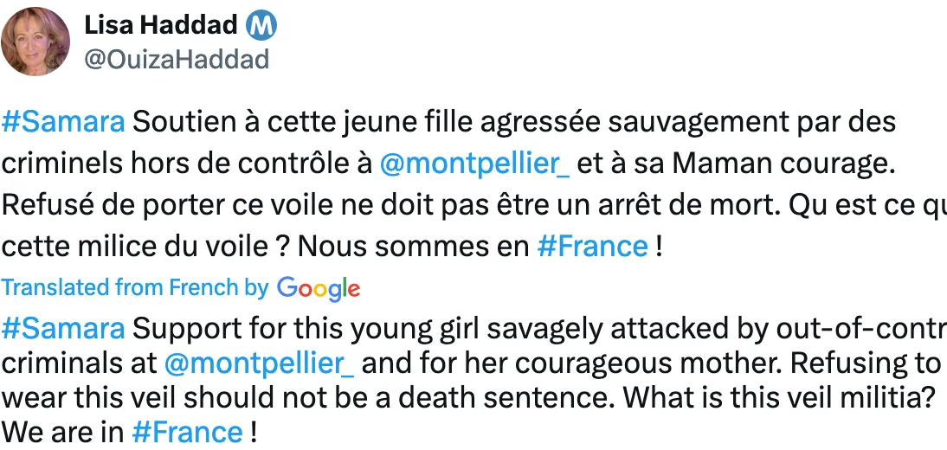The height and width of the screenshot is (450, 947).
Task: Click the Google logo in translation credit
Action: click(319, 288)
